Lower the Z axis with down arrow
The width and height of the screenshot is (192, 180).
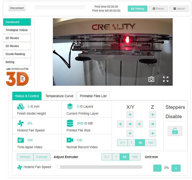pos(153,133)
